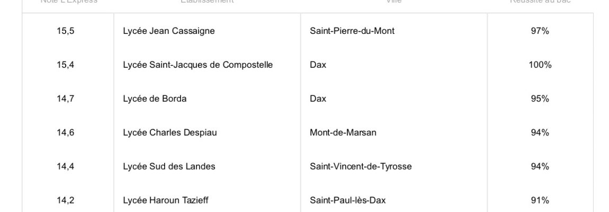
Task: Click the Saint-Pierre-du-Mont city cell
Action: [x=352, y=31]
